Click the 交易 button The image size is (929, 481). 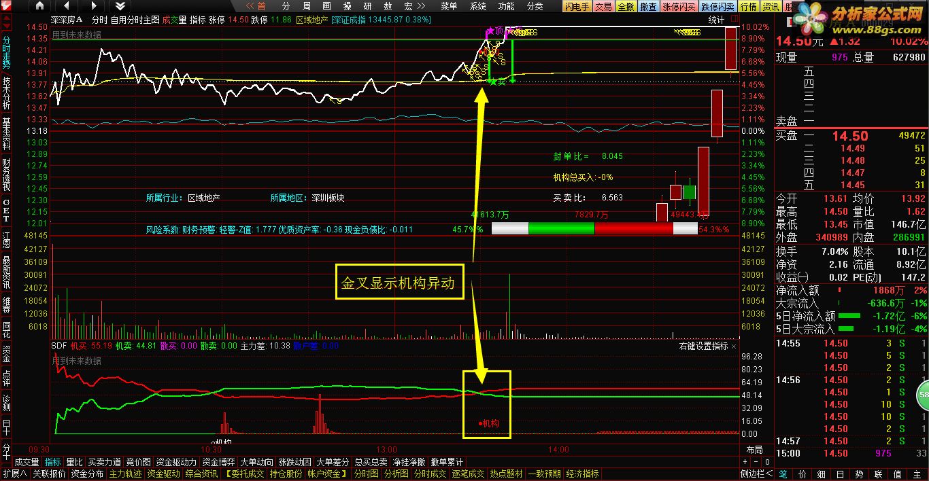(x=603, y=7)
